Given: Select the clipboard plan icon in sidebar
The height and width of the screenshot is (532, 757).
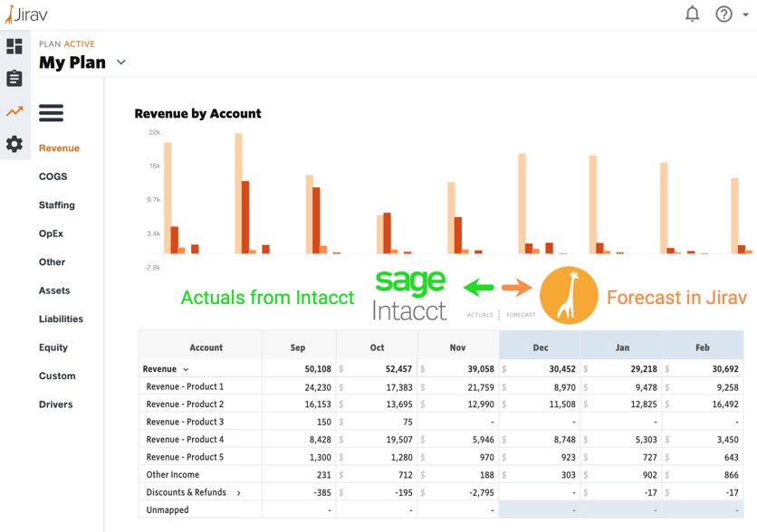Looking at the screenshot, I should pos(14,78).
